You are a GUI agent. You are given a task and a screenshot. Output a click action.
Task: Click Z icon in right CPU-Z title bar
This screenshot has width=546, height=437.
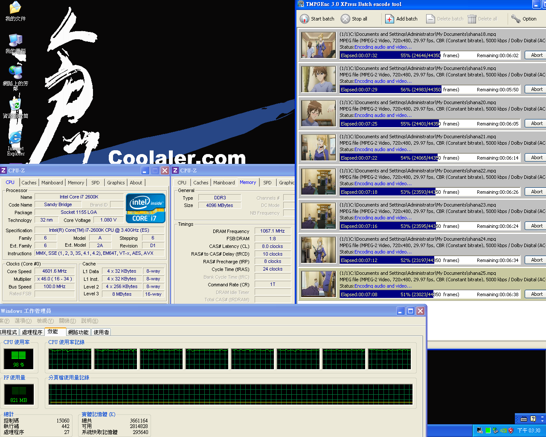pyautogui.click(x=175, y=170)
